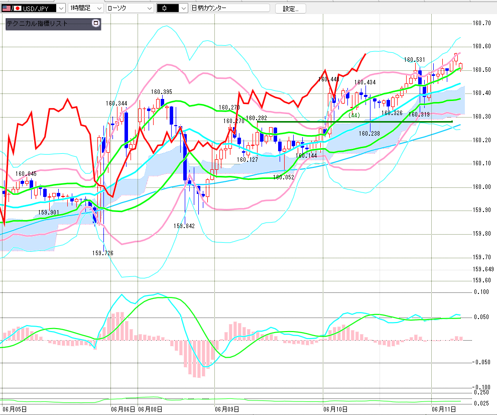Click the 06月09日 date axis label
The image size is (497, 415).
(x=227, y=409)
